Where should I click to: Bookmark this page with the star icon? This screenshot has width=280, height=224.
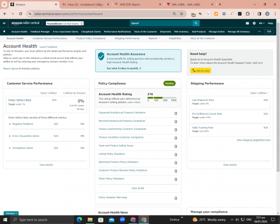pyautogui.click(x=181, y=14)
